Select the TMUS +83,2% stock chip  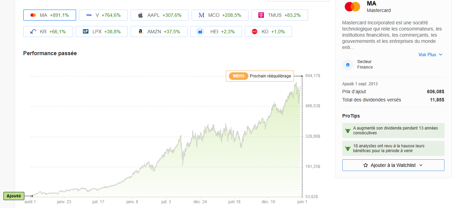280,15
